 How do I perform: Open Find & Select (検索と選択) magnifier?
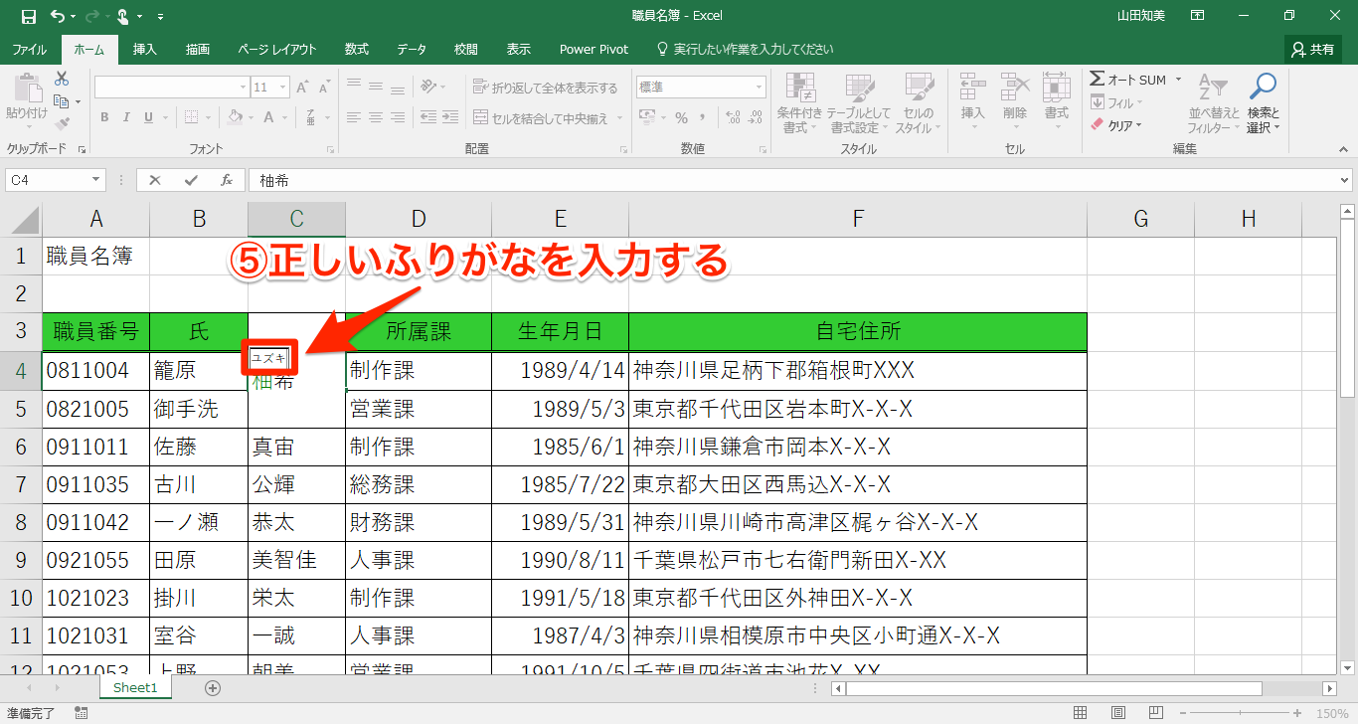pos(1263,103)
